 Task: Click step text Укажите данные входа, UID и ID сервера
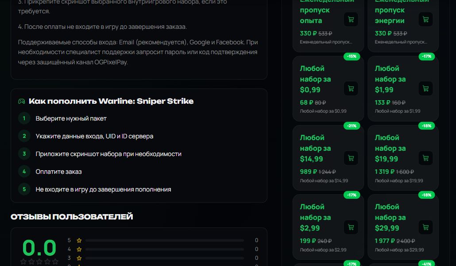tap(94, 137)
